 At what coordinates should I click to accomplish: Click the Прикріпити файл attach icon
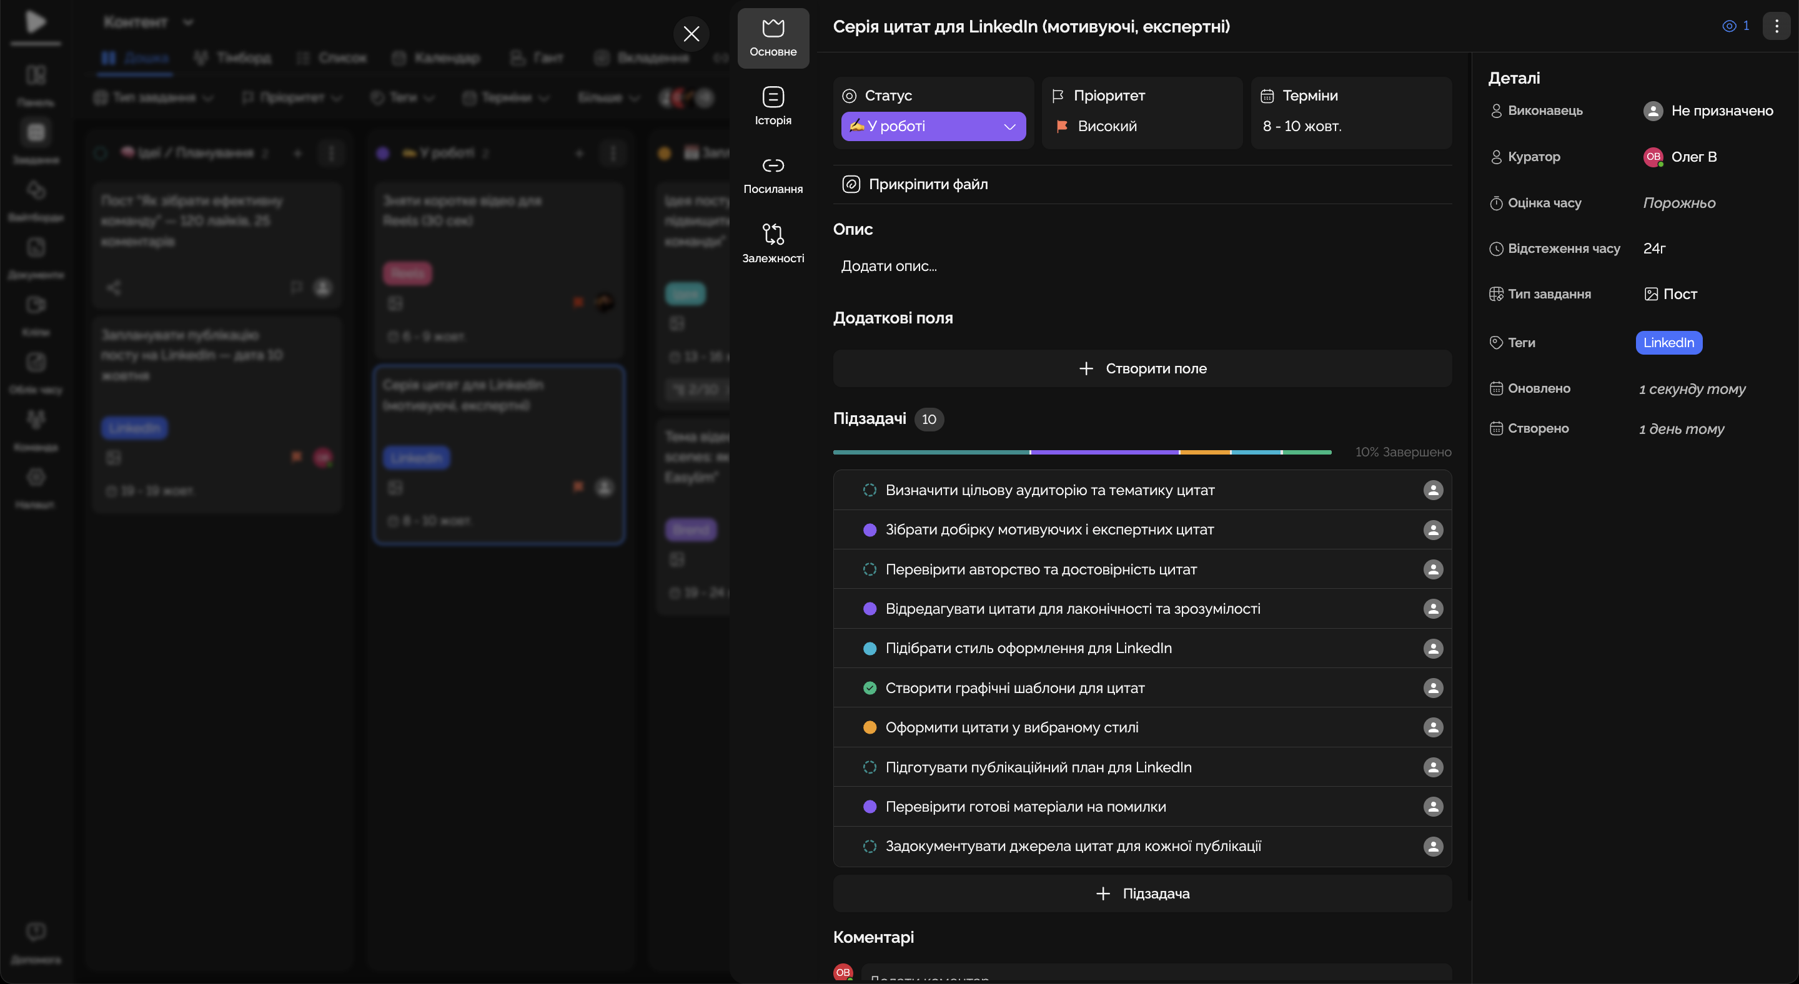[851, 184]
